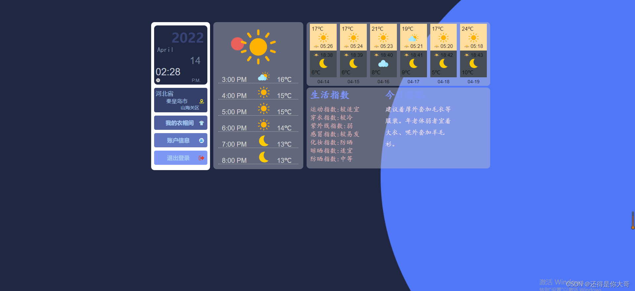Click the night moon icon for 04-18
The height and width of the screenshot is (291, 635).
[x=444, y=63]
